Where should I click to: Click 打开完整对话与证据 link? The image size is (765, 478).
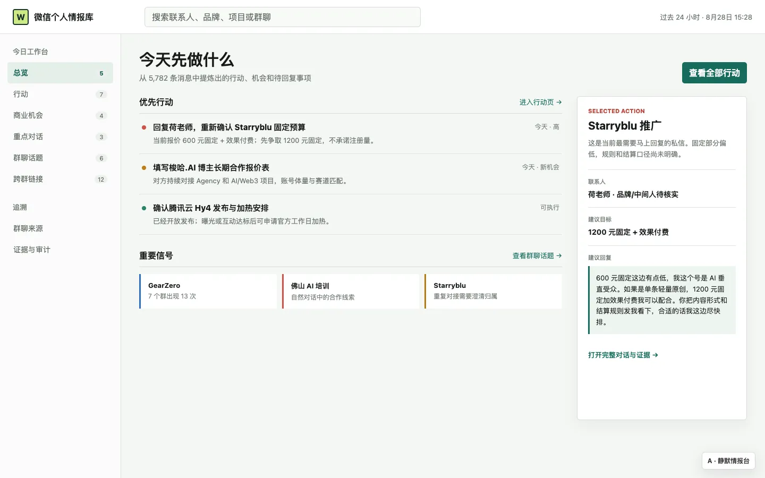point(623,355)
